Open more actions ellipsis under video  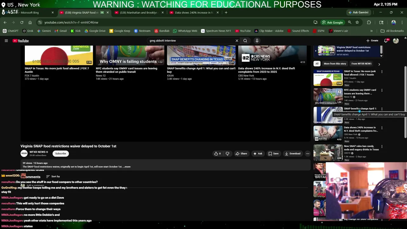click(307, 154)
